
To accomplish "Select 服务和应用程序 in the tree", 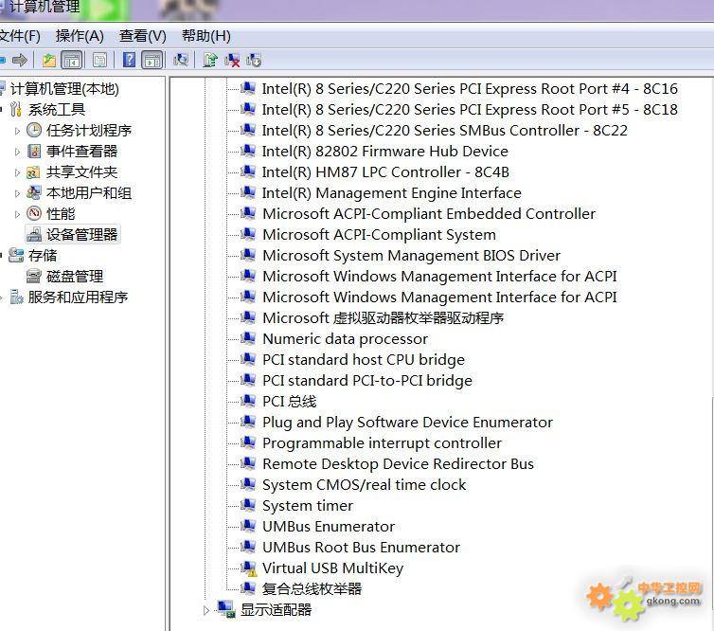I will (x=78, y=297).
